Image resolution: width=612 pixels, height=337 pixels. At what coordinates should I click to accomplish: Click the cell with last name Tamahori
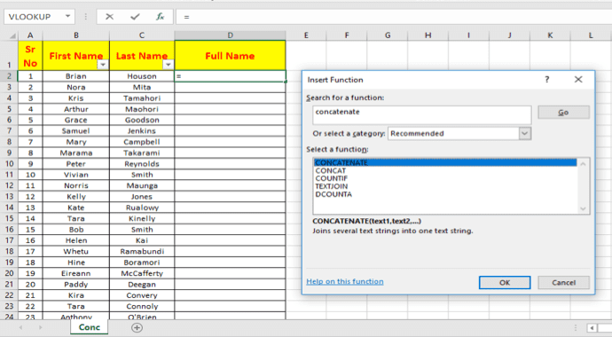click(x=142, y=98)
